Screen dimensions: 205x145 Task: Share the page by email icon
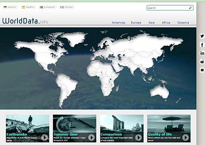pos(202,70)
